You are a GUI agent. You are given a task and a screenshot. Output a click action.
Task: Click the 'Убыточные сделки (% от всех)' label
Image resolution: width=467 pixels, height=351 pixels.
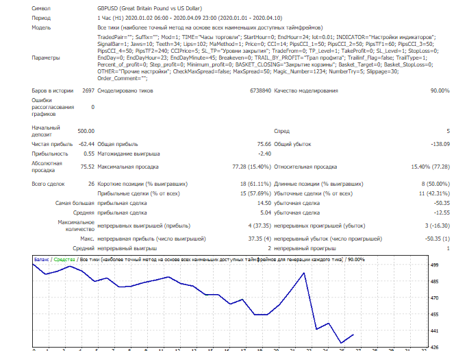(314, 193)
